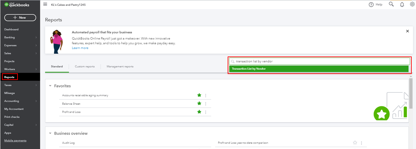
Task: Open the hamburger navigation menu icon
Action: (45, 4)
